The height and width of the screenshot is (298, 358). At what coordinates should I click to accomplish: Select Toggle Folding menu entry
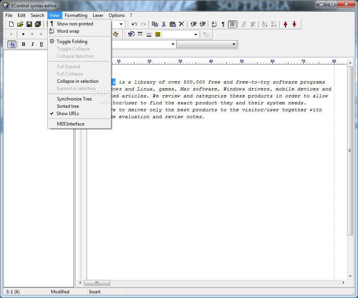(79, 42)
